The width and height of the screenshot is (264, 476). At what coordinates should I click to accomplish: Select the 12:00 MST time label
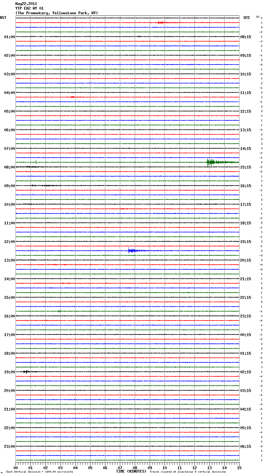pyautogui.click(x=9, y=242)
